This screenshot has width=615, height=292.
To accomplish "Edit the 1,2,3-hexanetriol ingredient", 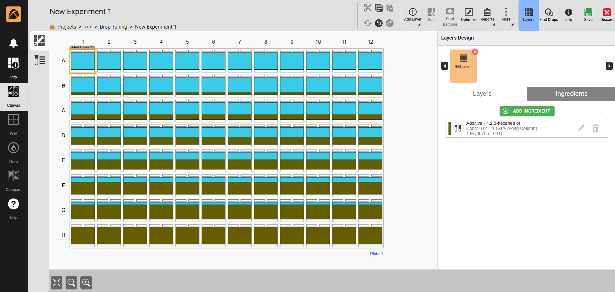I will [581, 128].
